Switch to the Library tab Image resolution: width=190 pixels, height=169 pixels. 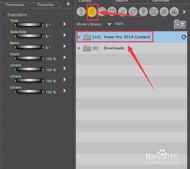click(x=85, y=1)
